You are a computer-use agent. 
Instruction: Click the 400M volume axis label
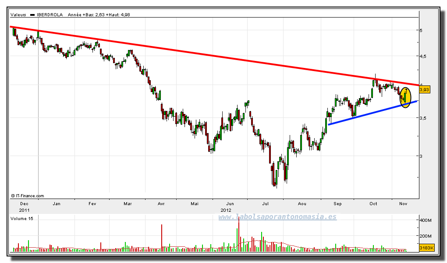(x=426, y=220)
